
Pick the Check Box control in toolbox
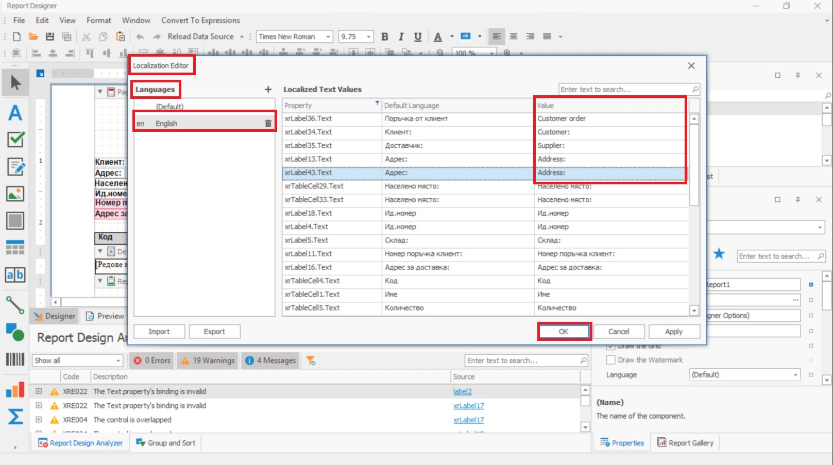point(15,140)
